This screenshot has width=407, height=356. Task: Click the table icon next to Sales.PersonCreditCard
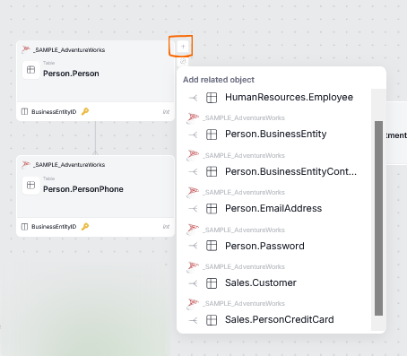pyautogui.click(x=212, y=320)
